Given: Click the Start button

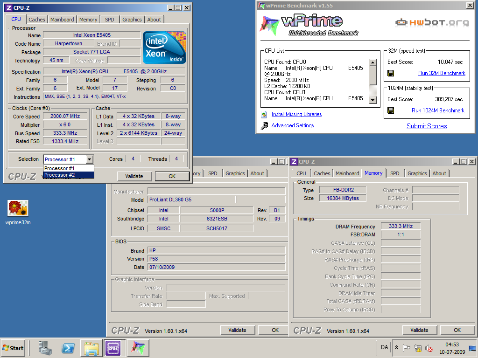Looking at the screenshot, I should 13,348.
